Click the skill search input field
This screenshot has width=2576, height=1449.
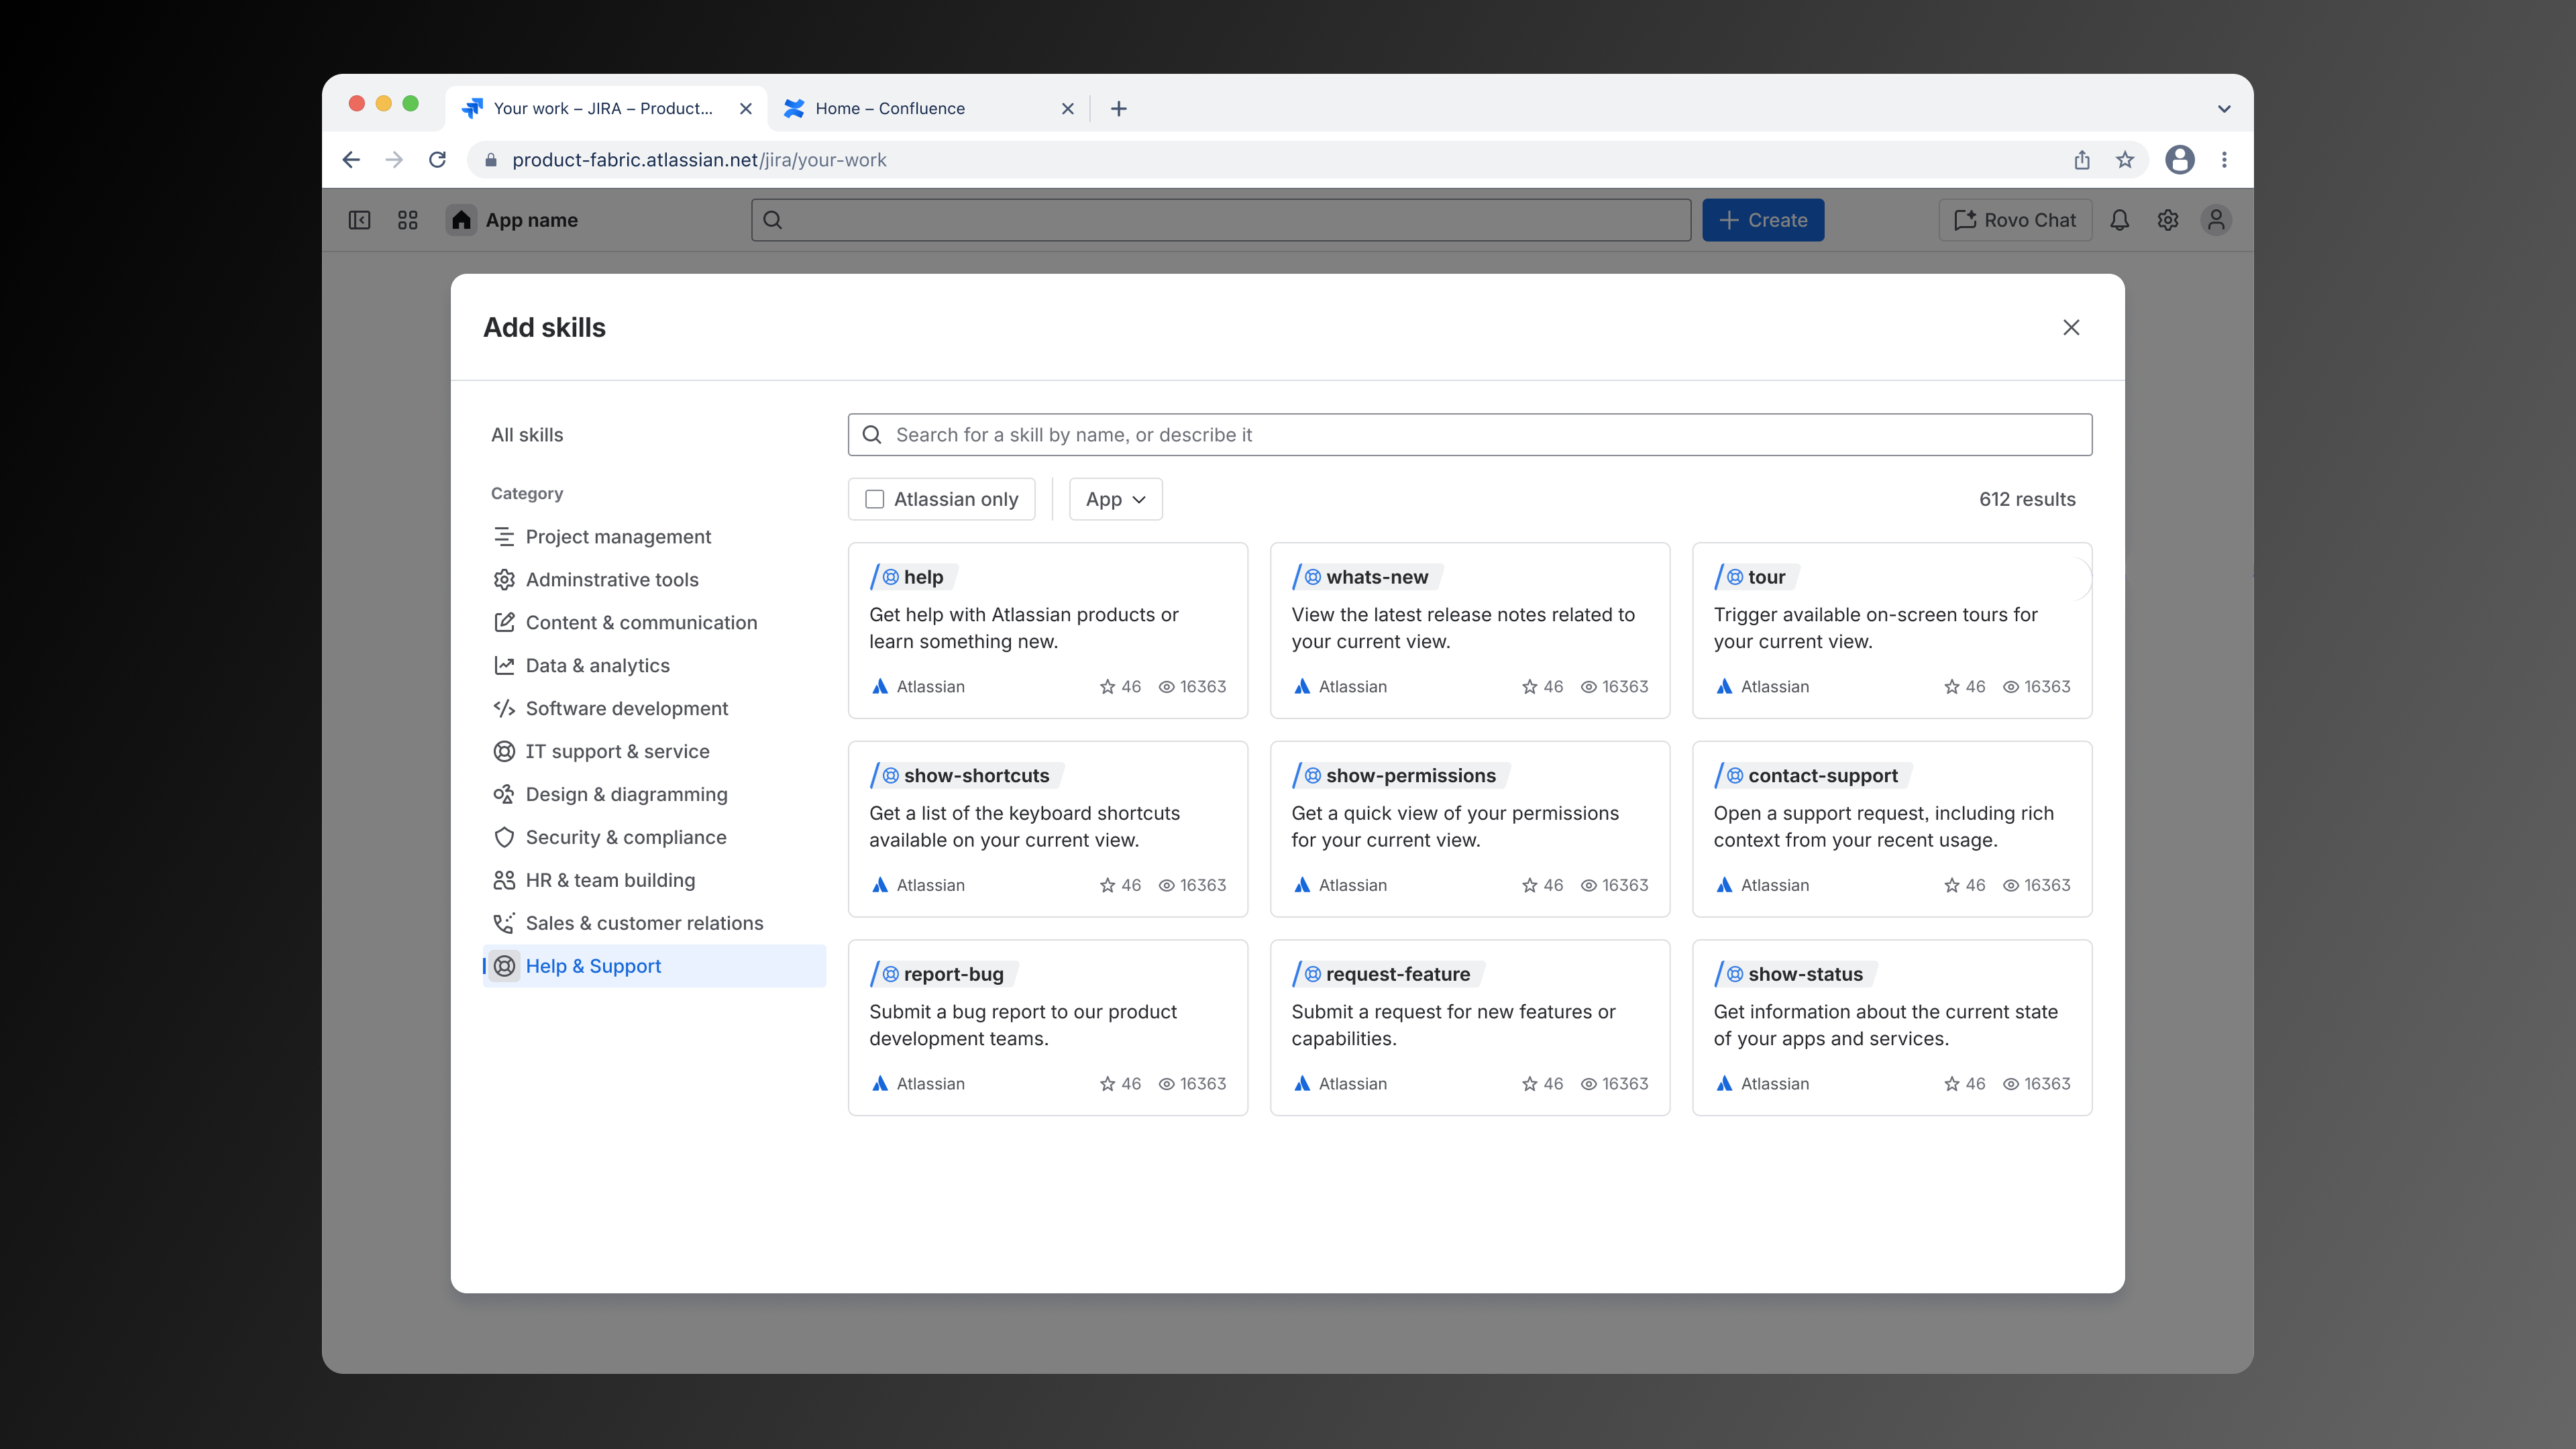point(1470,435)
